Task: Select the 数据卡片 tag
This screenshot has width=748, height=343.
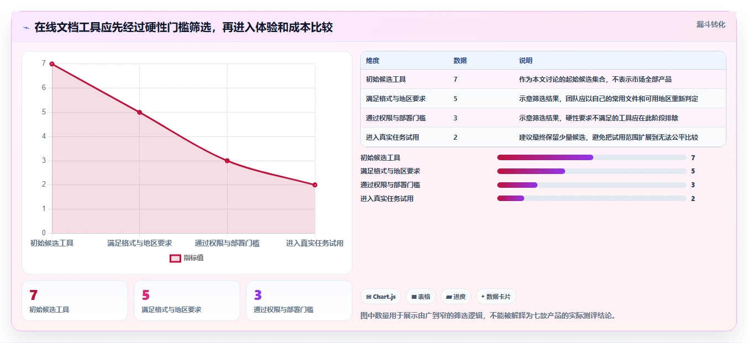Action: tap(496, 297)
